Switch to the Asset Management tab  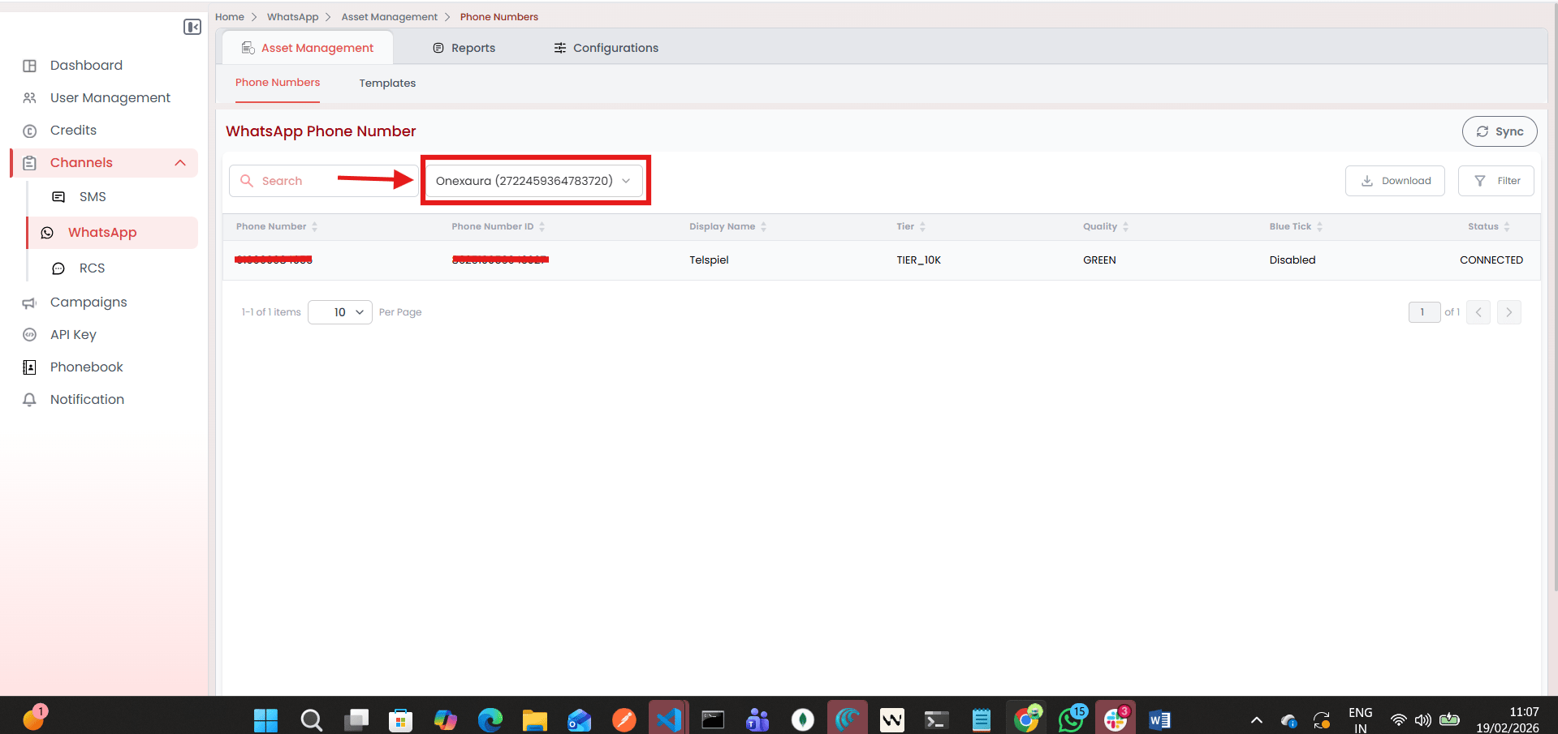pyautogui.click(x=308, y=48)
